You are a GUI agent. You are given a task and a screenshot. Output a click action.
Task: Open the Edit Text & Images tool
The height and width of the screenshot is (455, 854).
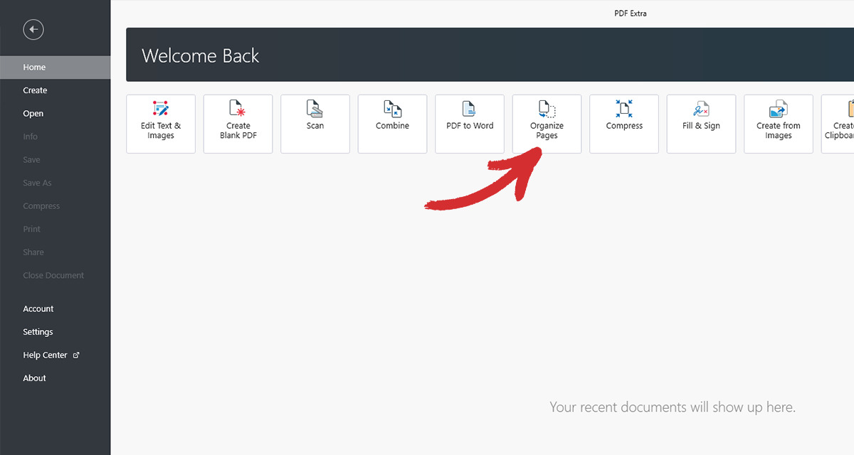(x=161, y=124)
